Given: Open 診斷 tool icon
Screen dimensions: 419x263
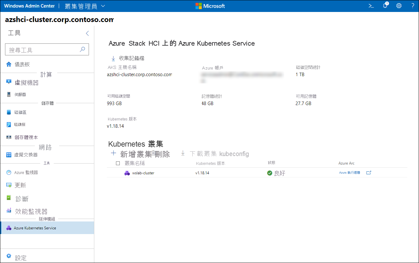Looking at the screenshot, I should [9, 198].
